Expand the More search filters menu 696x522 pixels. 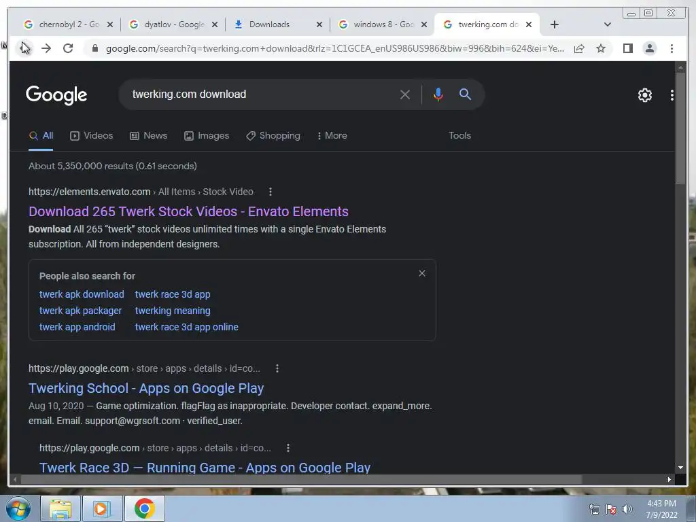click(x=332, y=136)
